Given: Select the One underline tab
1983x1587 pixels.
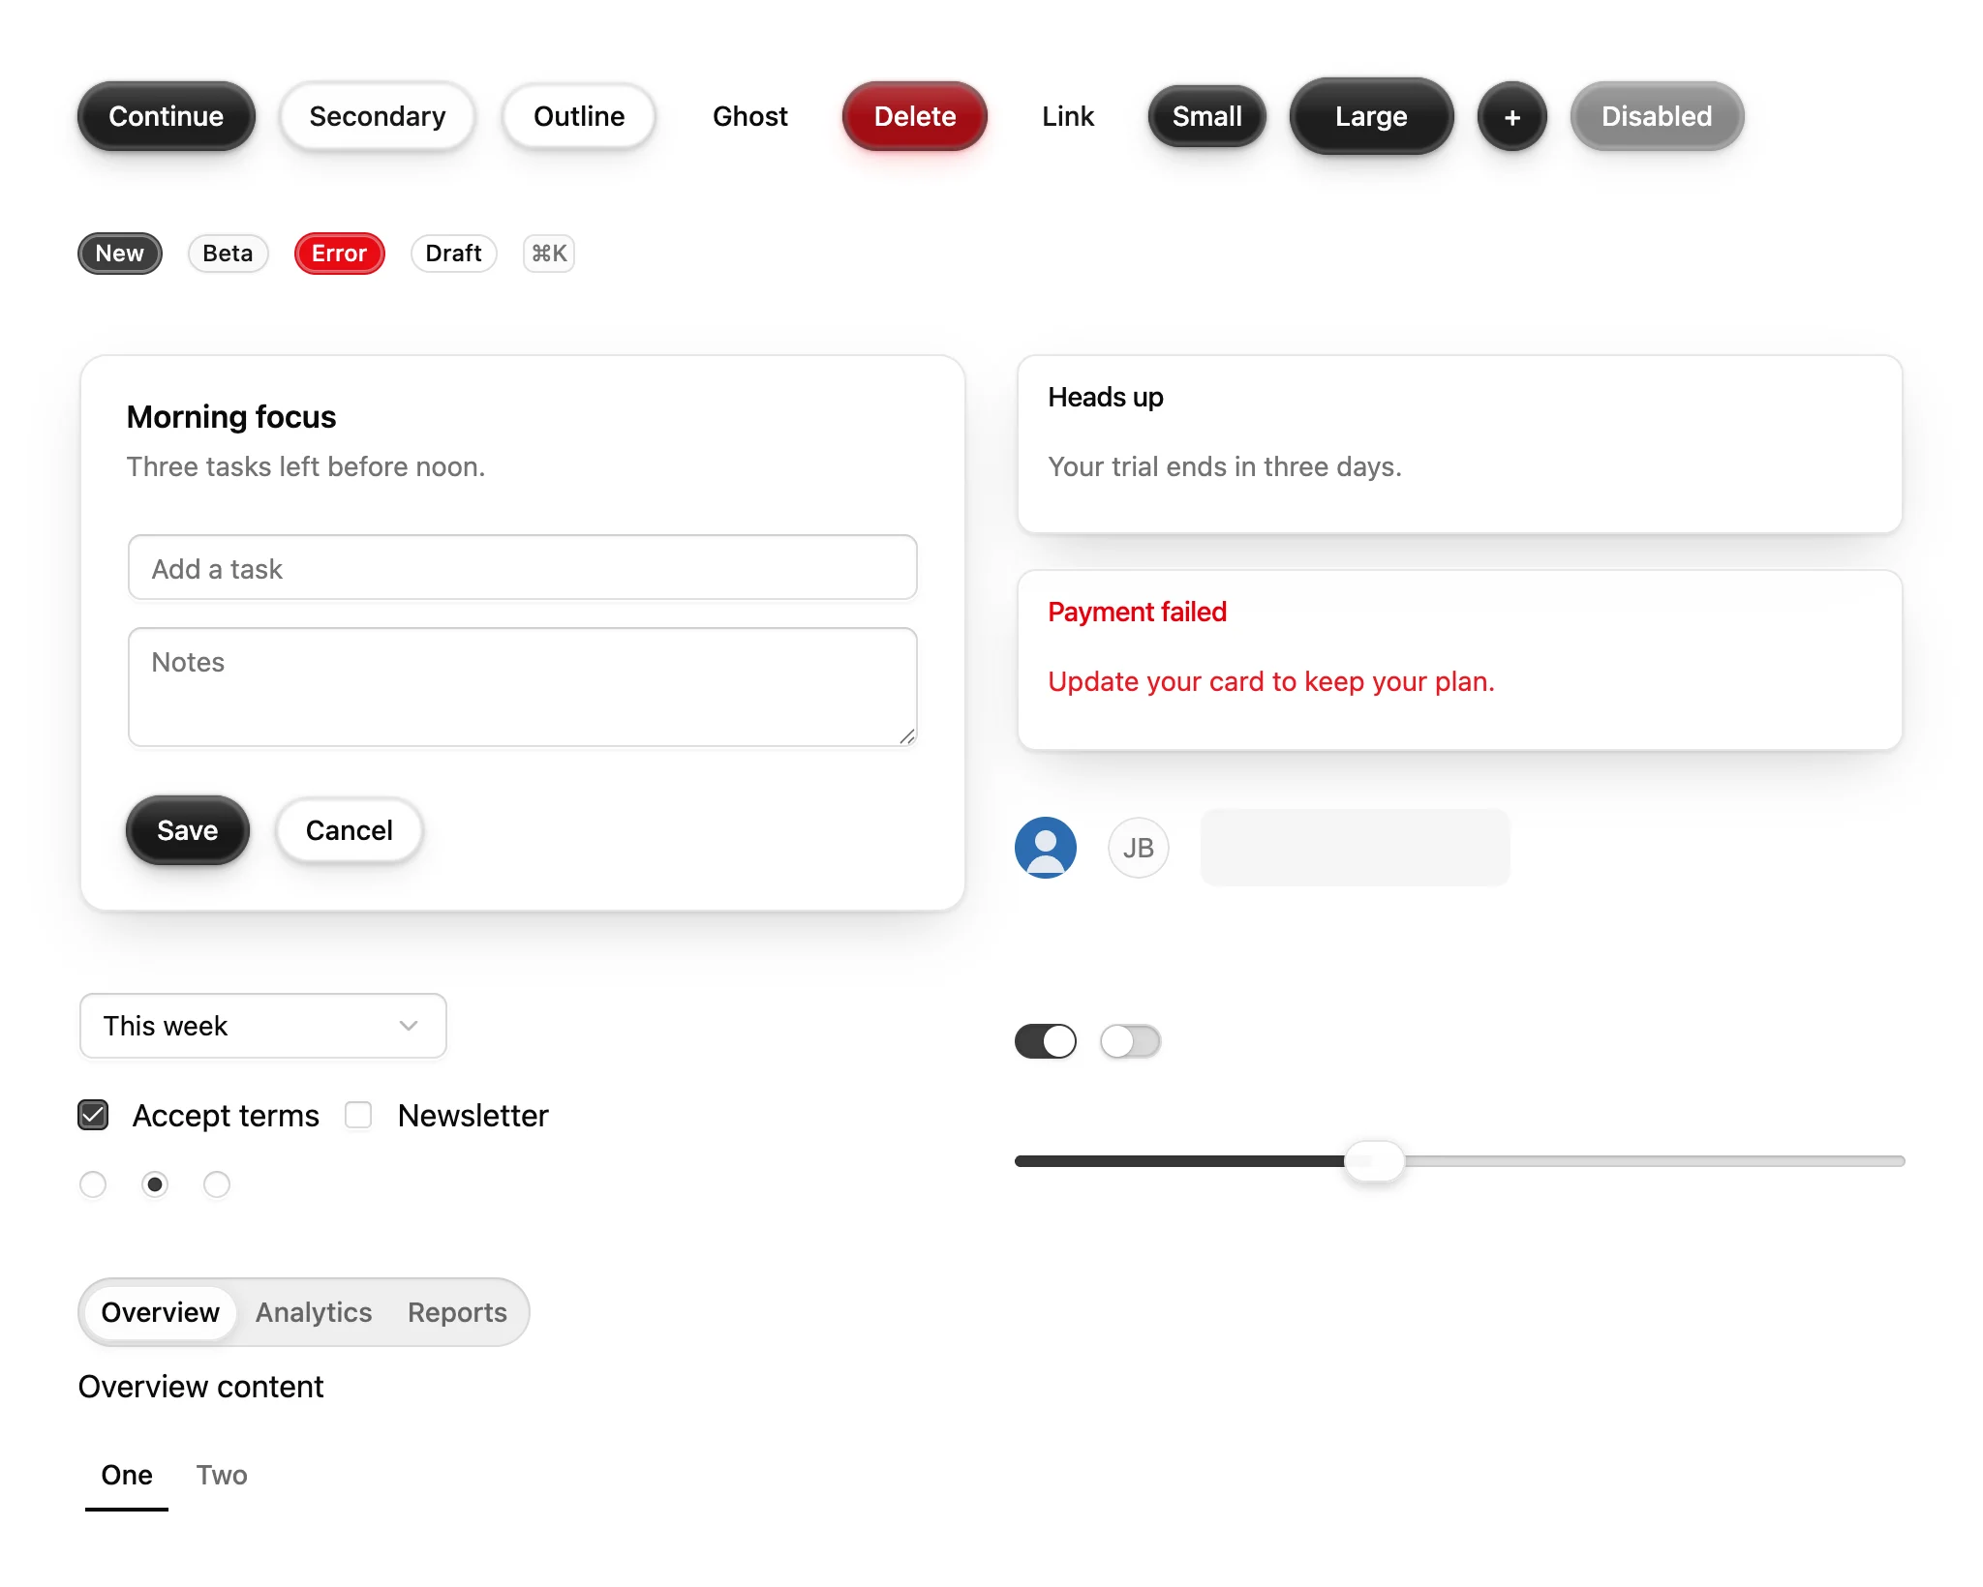Looking at the screenshot, I should pos(127,1475).
